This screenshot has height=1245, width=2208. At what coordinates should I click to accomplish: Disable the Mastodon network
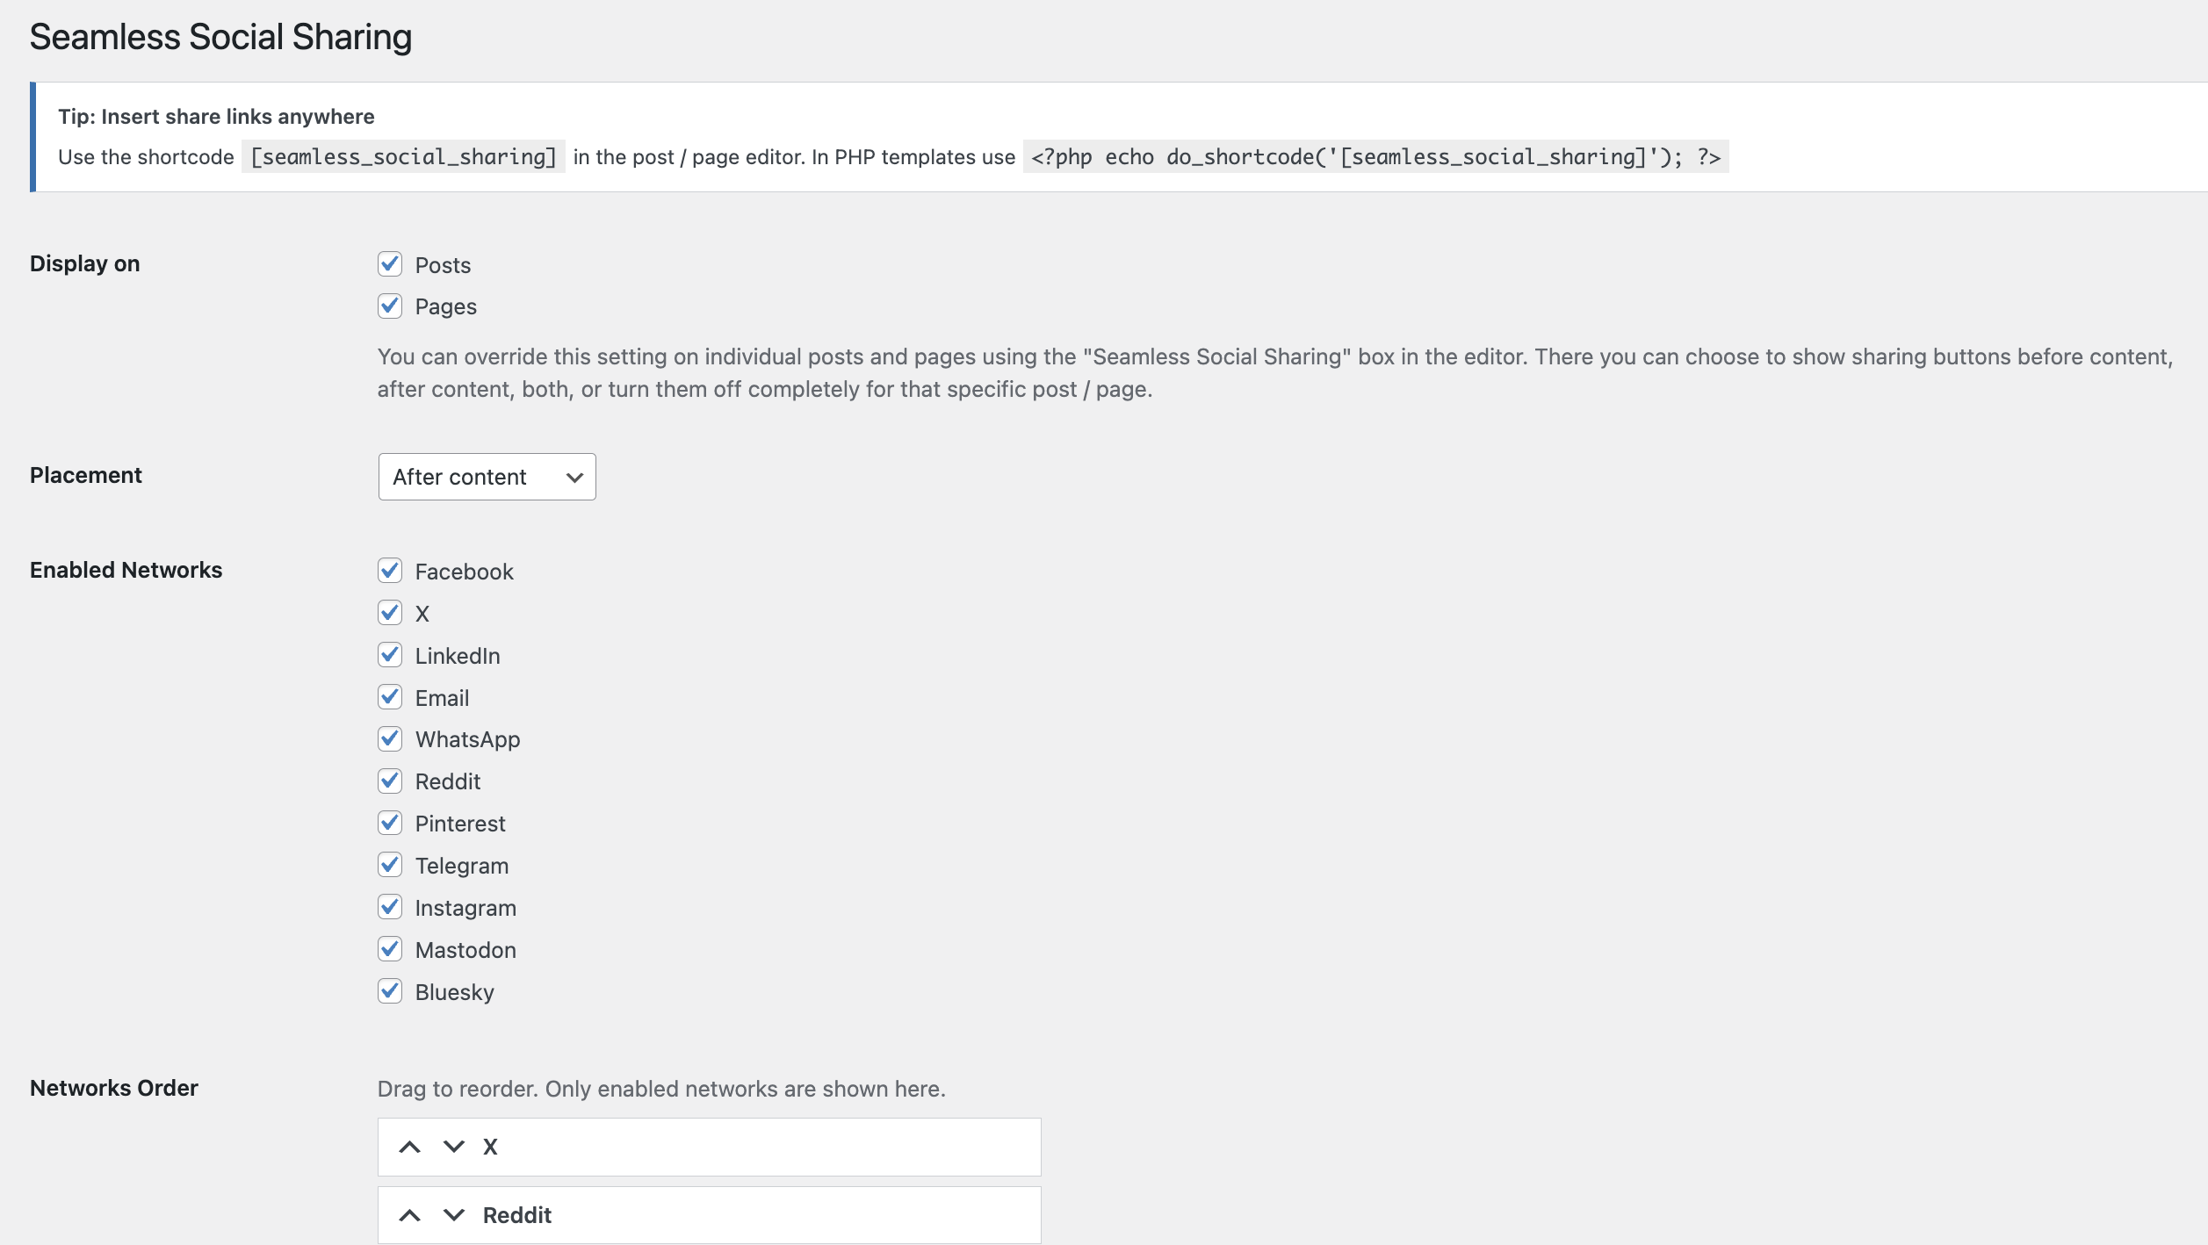pyautogui.click(x=390, y=949)
